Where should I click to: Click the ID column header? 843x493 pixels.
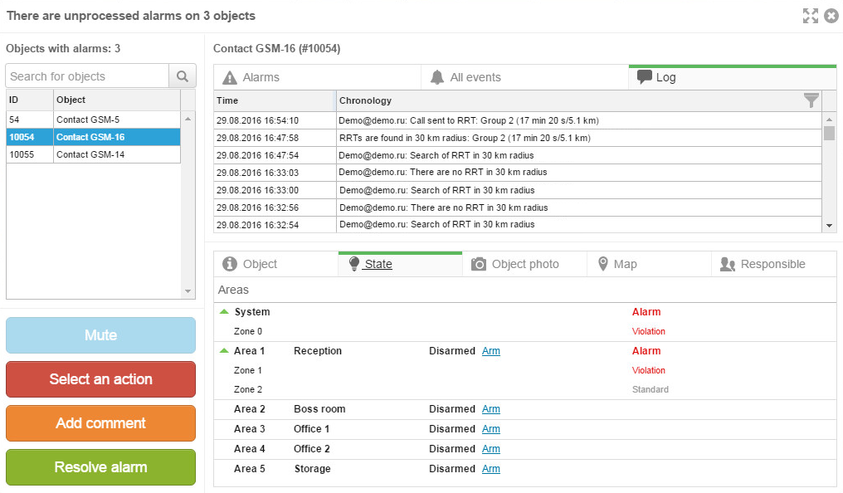pyautogui.click(x=30, y=100)
